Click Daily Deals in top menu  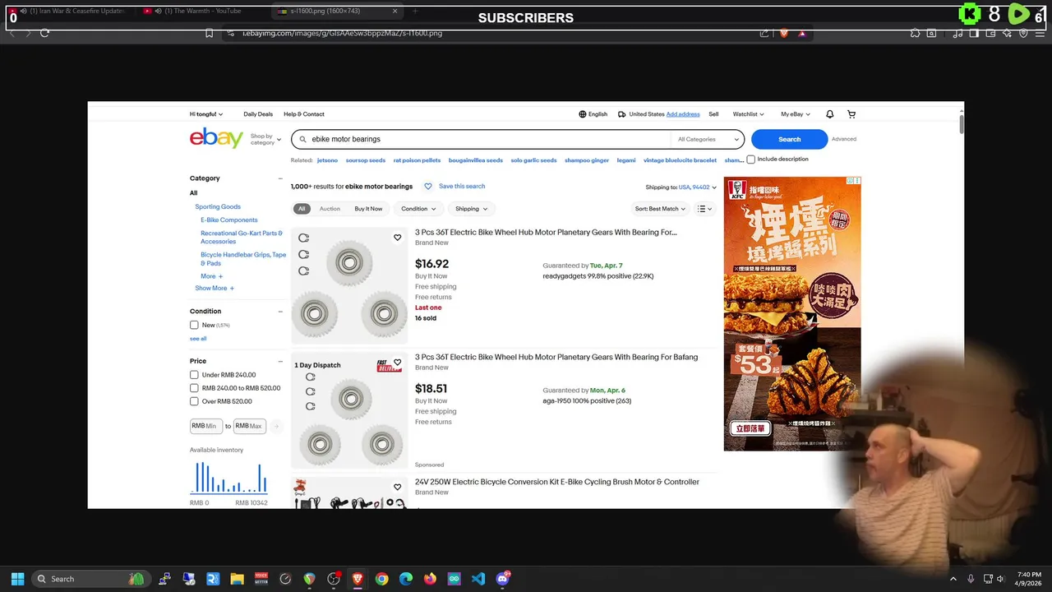click(x=258, y=114)
